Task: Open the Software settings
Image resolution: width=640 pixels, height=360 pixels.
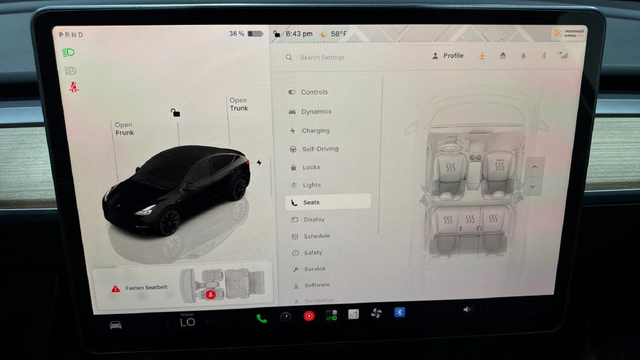Action: 311,285
